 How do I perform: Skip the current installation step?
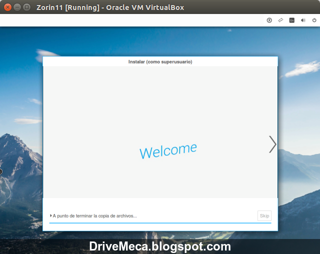point(264,215)
